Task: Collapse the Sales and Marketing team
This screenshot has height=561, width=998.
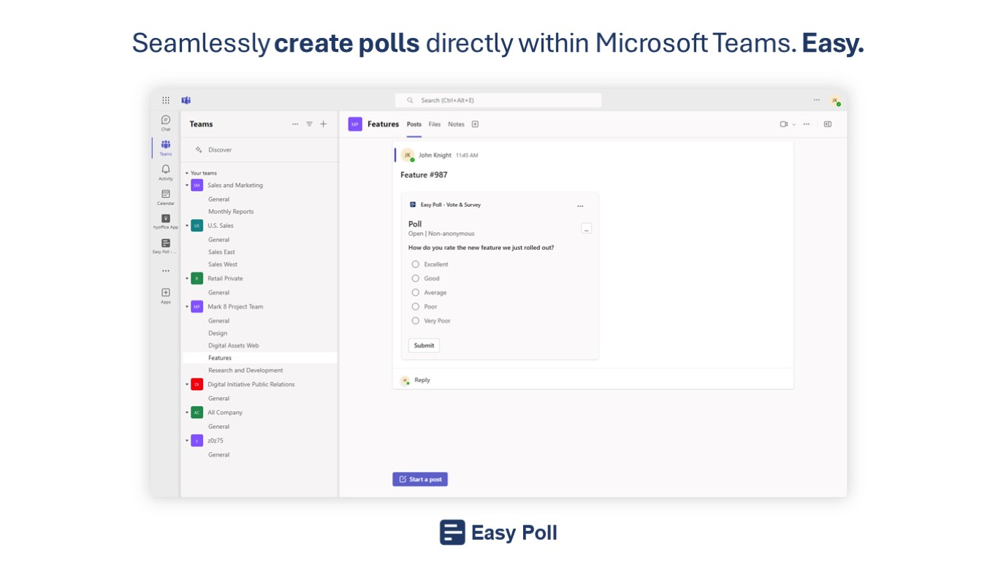Action: click(x=187, y=186)
